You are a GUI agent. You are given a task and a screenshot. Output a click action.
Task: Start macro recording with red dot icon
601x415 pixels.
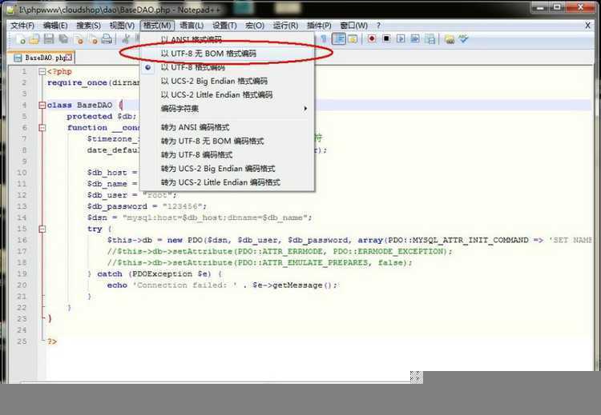(371, 39)
